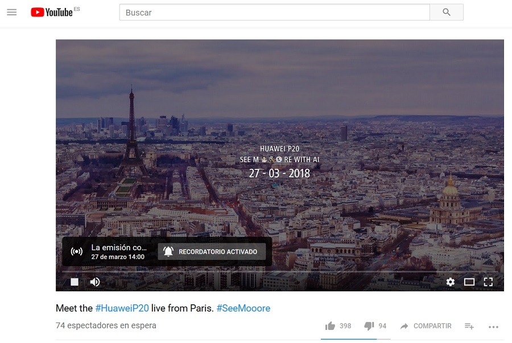Focus the Buscar search field

(274, 13)
